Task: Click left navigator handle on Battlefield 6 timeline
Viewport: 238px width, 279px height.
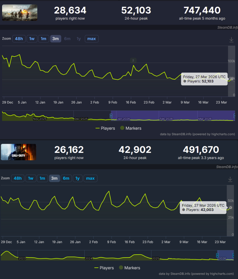Action: (x=111, y=116)
